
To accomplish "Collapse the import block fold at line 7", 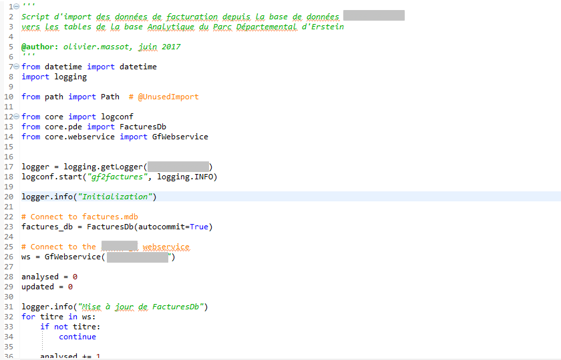I will [16, 67].
